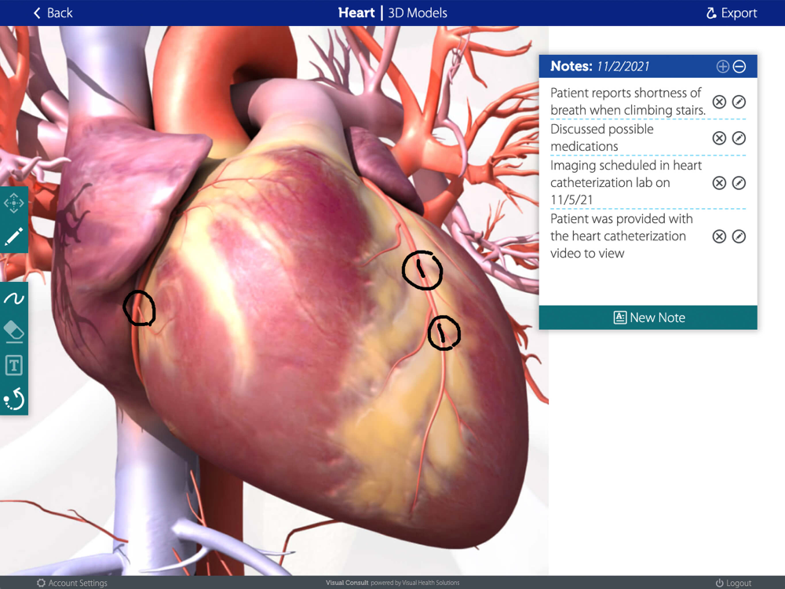Create a New Note
The width and height of the screenshot is (785, 589).
click(648, 317)
